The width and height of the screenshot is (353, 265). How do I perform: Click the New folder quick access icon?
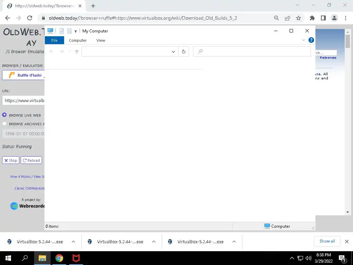69,31
